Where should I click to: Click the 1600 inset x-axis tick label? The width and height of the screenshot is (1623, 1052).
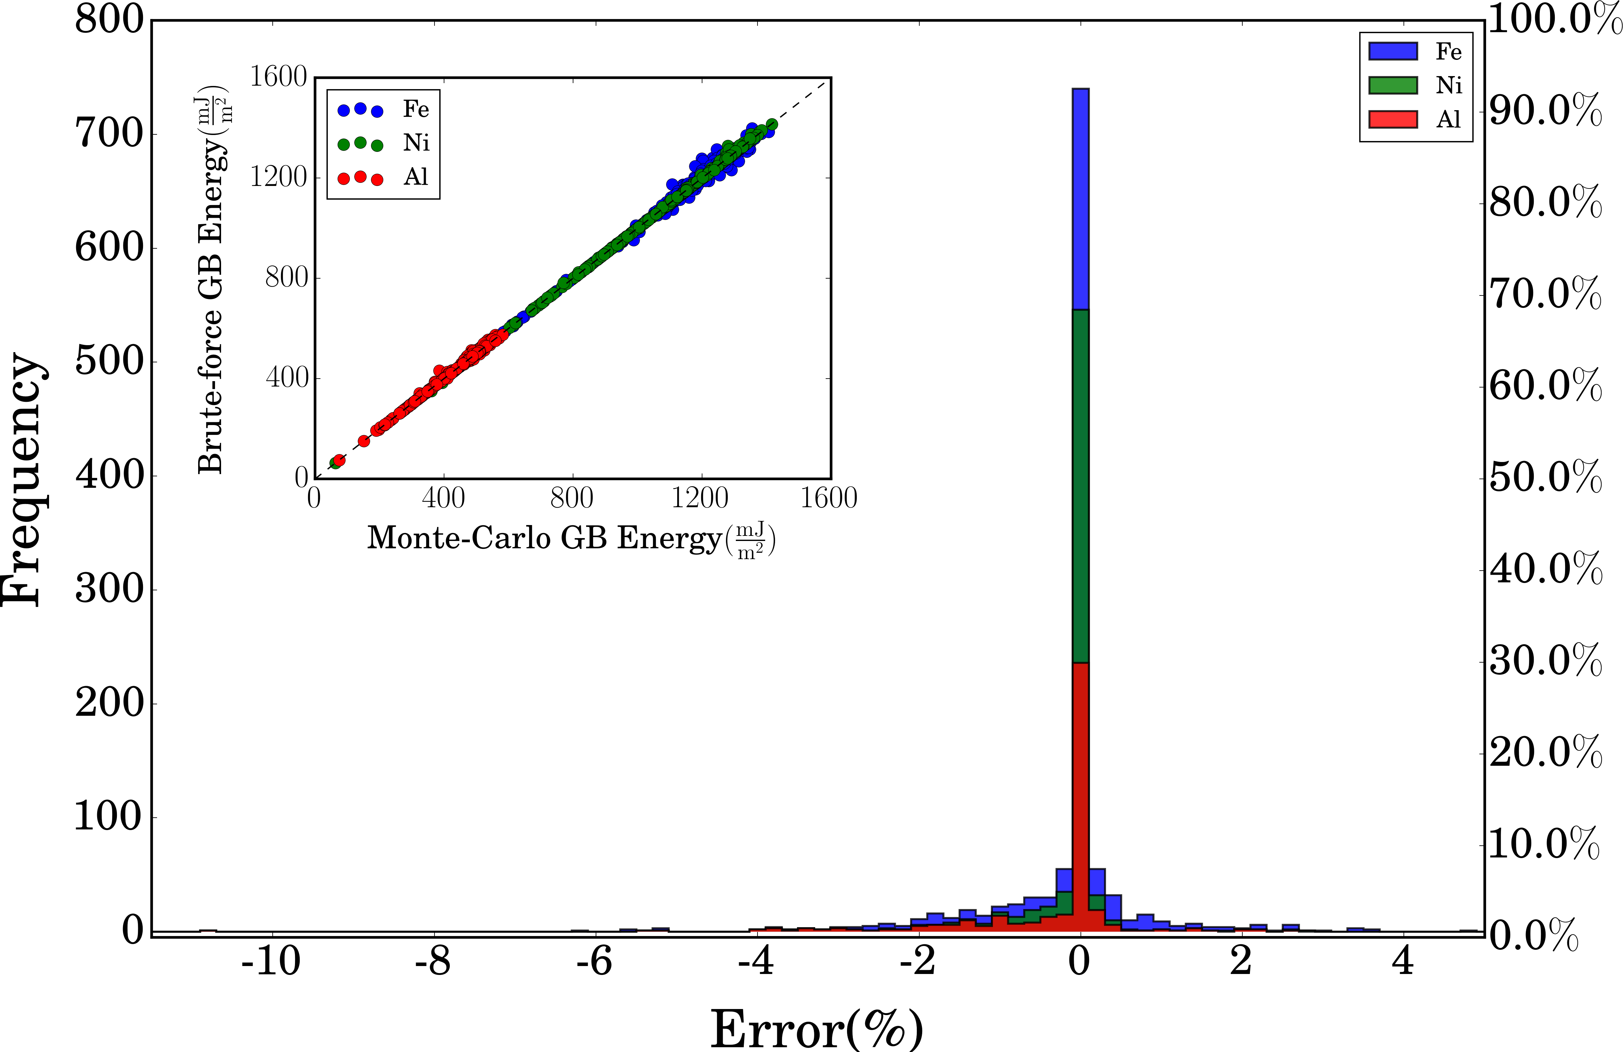[829, 498]
